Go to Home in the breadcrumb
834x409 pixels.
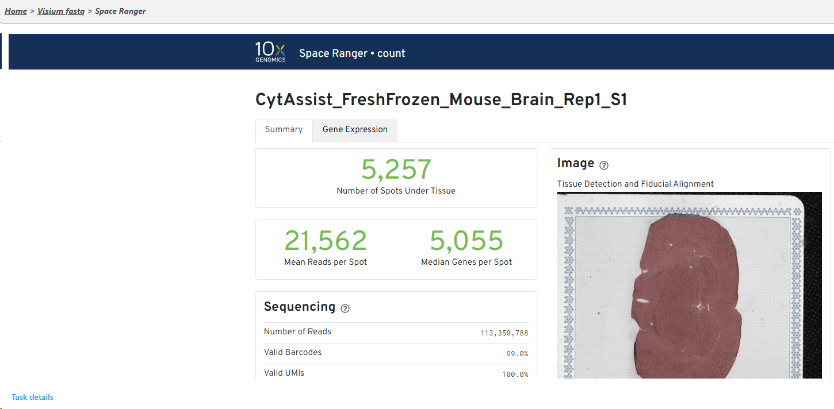[16, 11]
